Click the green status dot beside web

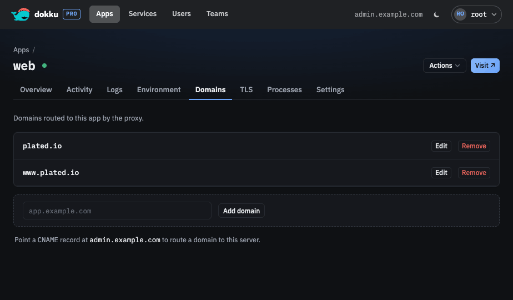pyautogui.click(x=44, y=66)
